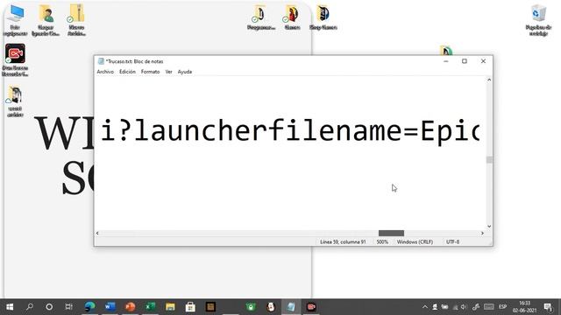Viewport: 561px width, 315px height.
Task: Open the Ver menu
Action: pyautogui.click(x=169, y=72)
